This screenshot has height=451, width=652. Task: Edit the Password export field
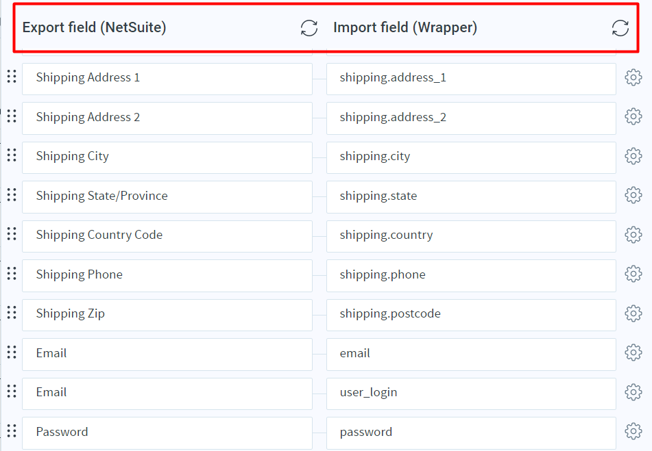(167, 433)
